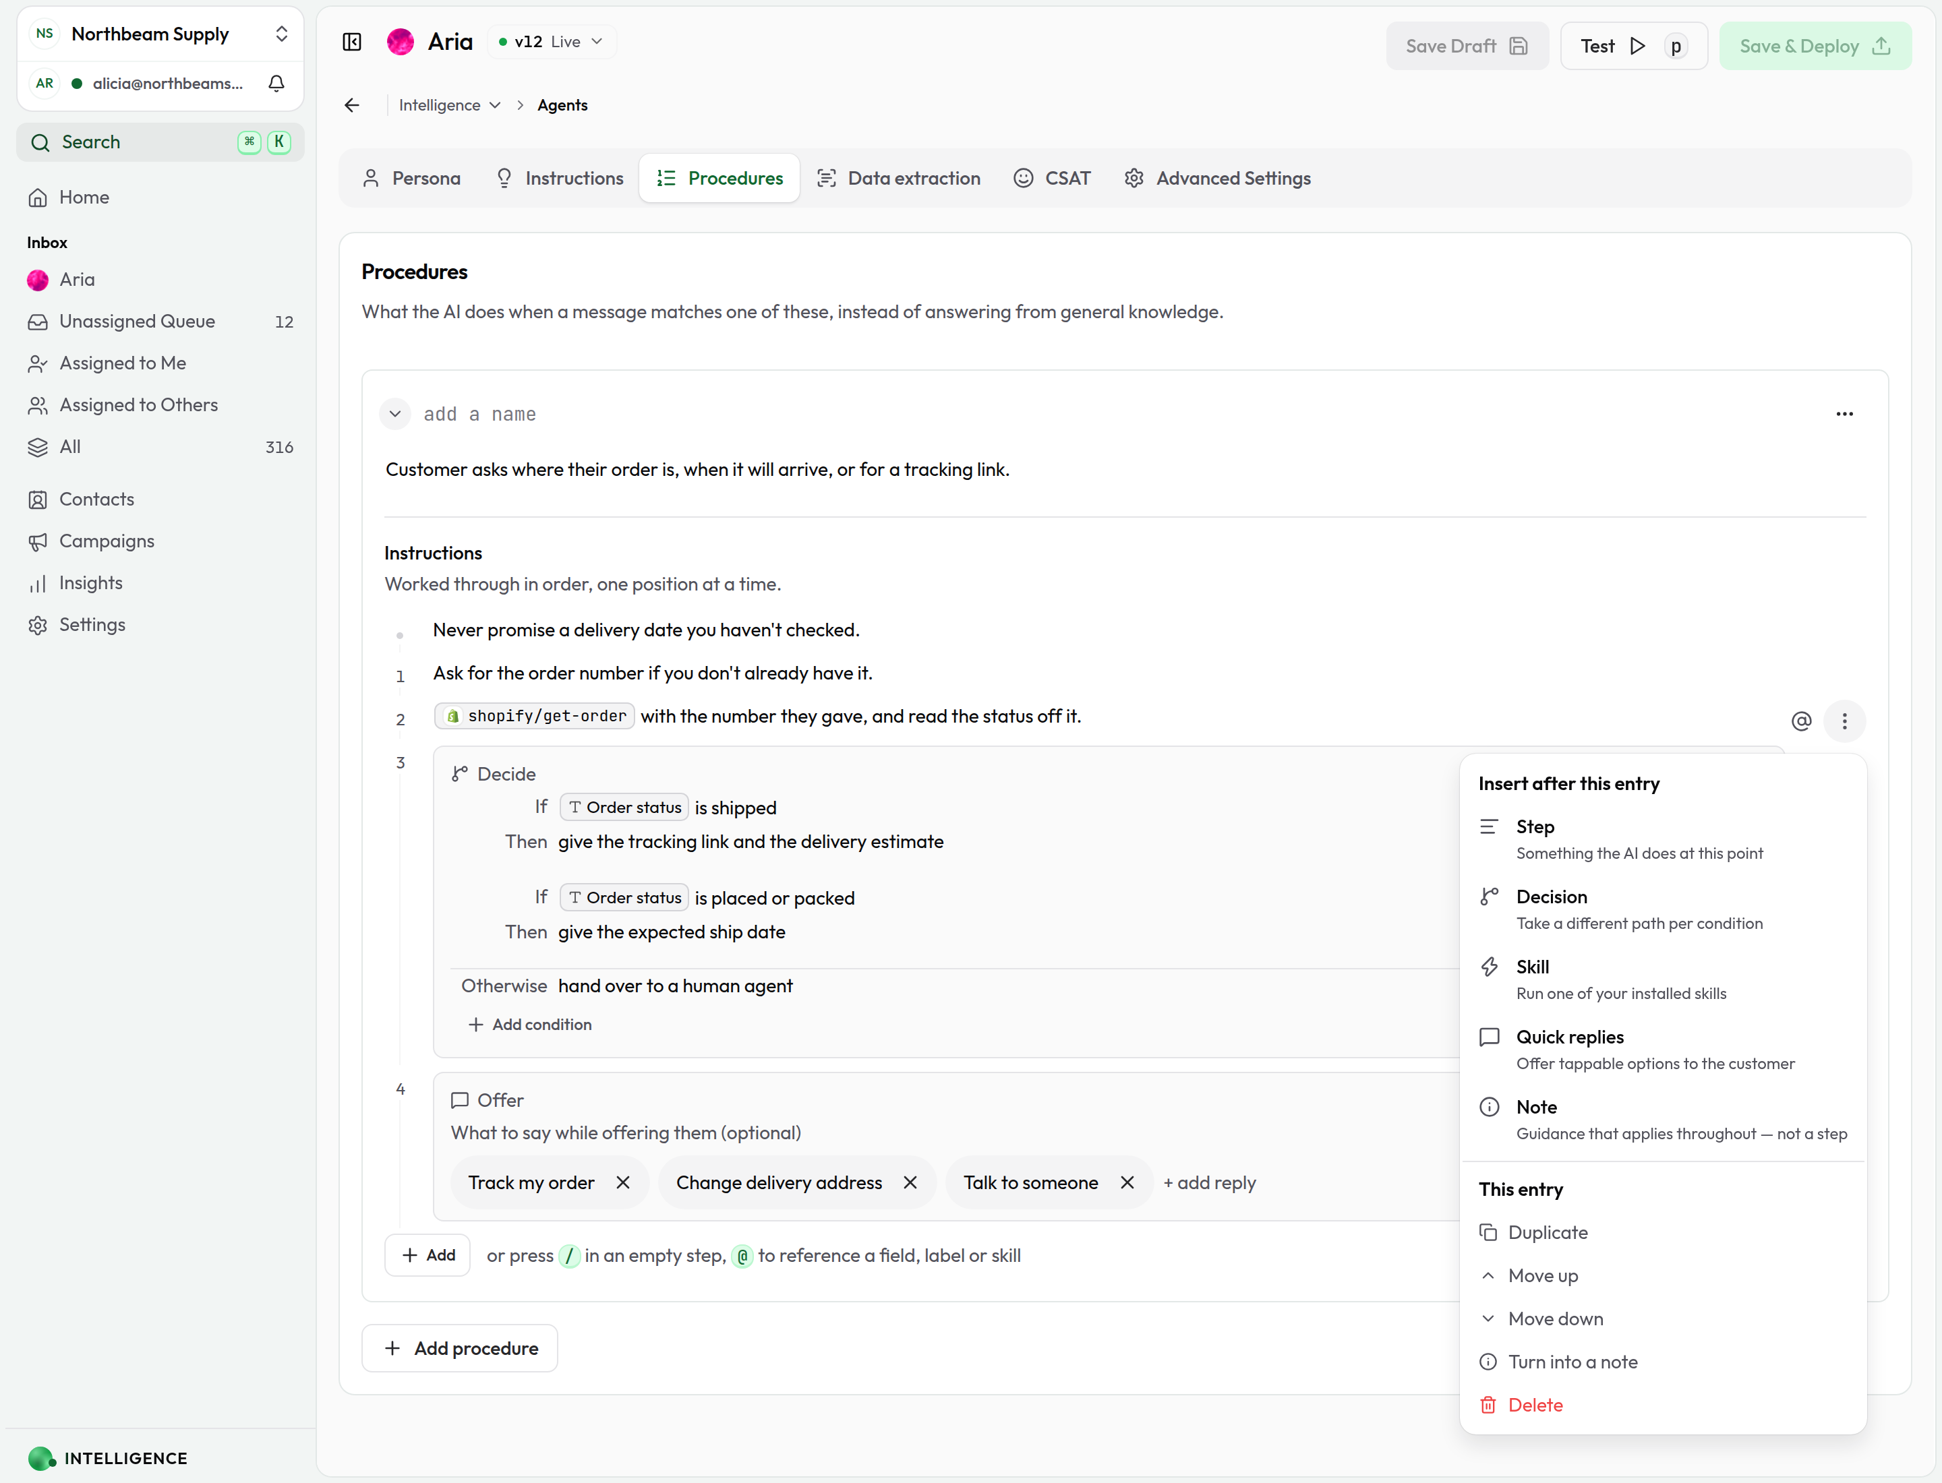The width and height of the screenshot is (1942, 1483).
Task: Click the Save Draft button
Action: [x=1467, y=46]
